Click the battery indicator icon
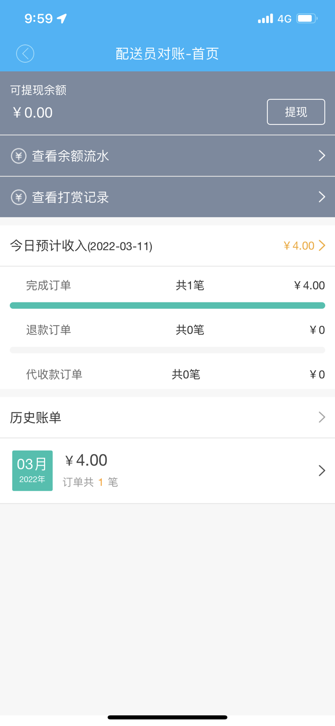Screen dimensions: 335x726 305,18
